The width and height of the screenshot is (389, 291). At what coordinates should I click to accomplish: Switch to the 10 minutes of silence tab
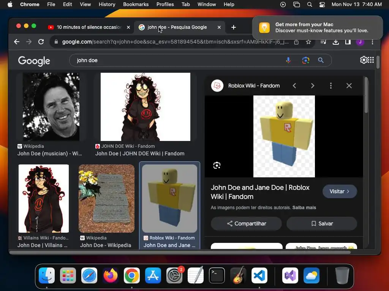(89, 27)
